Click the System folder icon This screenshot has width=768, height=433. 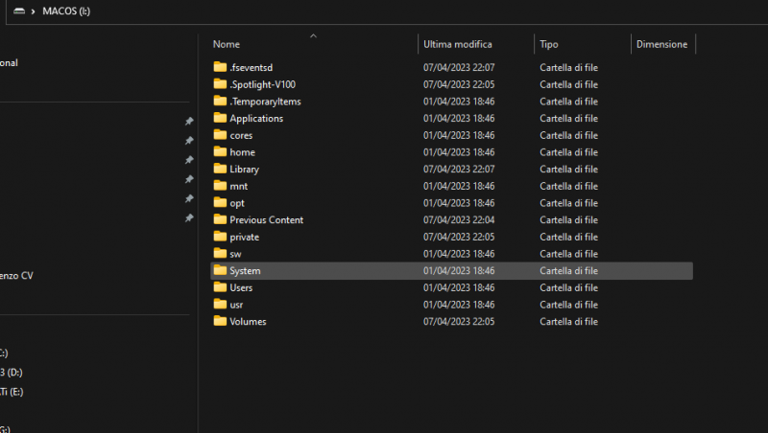(x=220, y=270)
